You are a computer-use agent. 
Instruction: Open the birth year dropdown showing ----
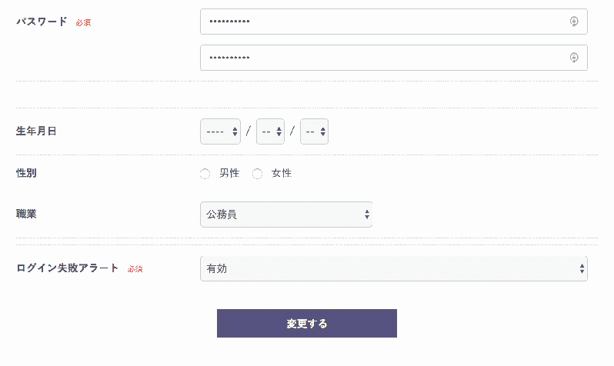(x=221, y=132)
